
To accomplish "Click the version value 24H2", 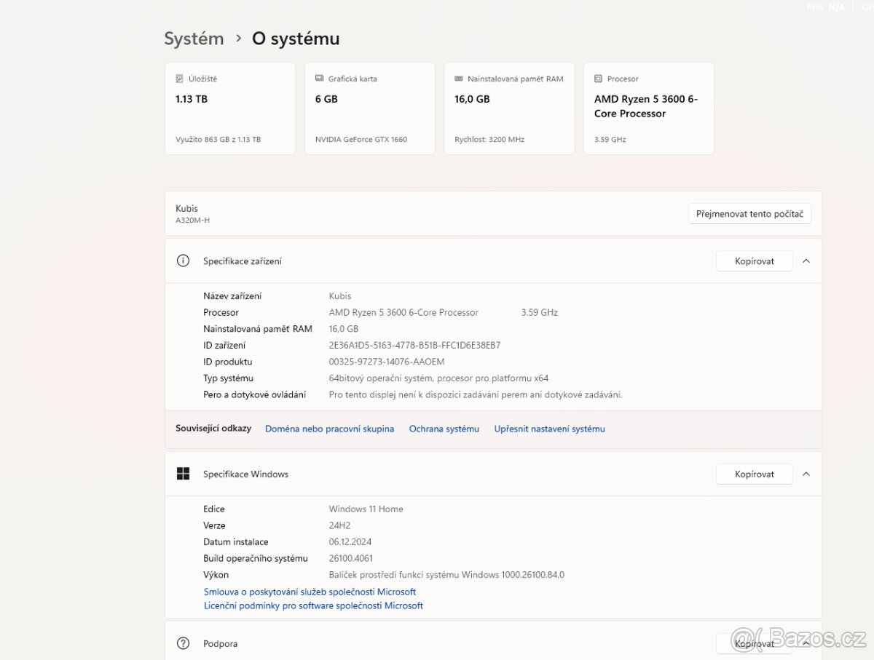I will (339, 525).
